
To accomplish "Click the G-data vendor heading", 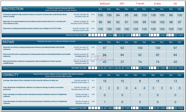I will pos(157,4).
